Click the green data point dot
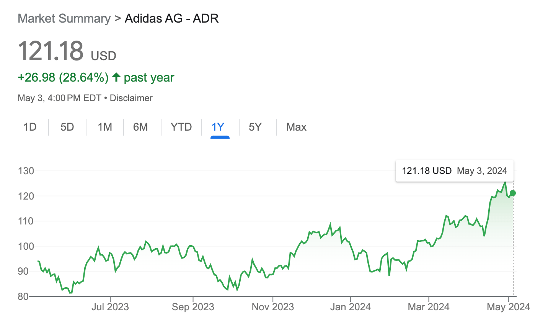The image size is (548, 321). (513, 193)
